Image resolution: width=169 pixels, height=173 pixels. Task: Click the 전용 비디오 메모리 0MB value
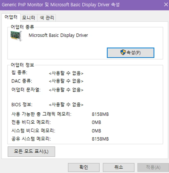[x=96, y=122]
